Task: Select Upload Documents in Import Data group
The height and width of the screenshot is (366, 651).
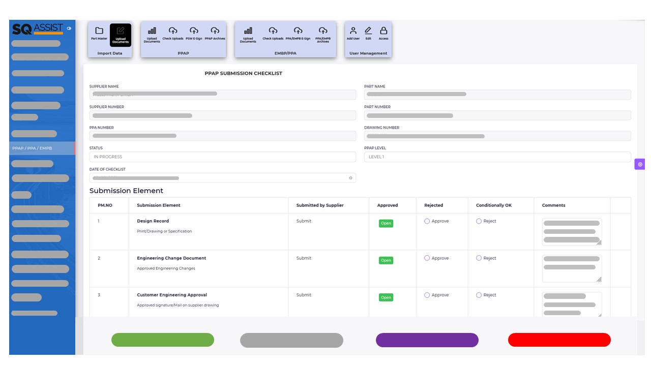Action: 121,35
